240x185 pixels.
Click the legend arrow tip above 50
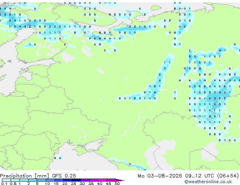120,180
